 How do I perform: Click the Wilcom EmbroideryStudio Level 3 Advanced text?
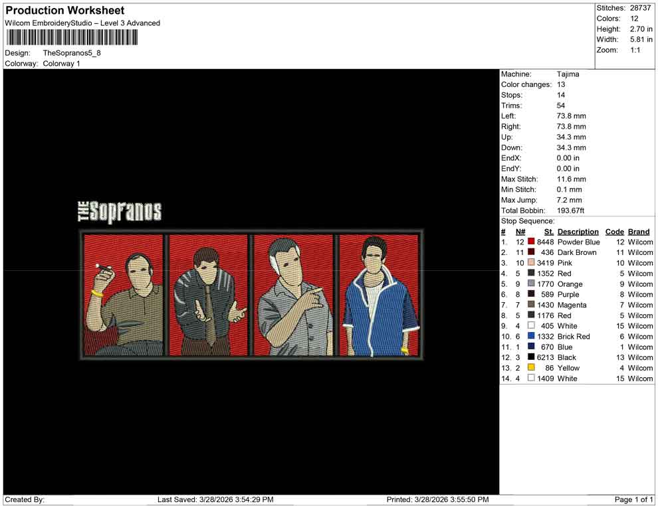pyautogui.click(x=82, y=23)
